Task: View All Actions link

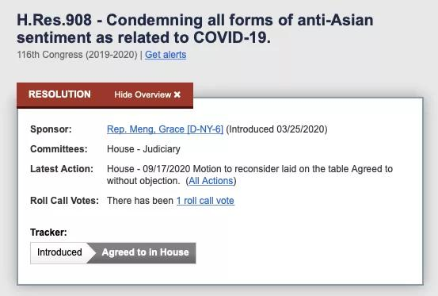Action: coord(211,181)
